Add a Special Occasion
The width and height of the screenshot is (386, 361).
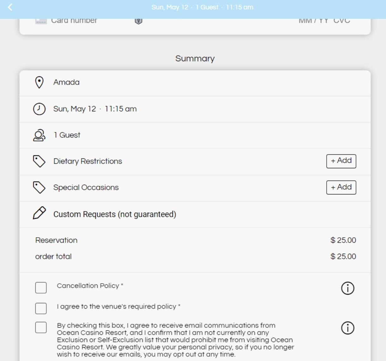[341, 187]
